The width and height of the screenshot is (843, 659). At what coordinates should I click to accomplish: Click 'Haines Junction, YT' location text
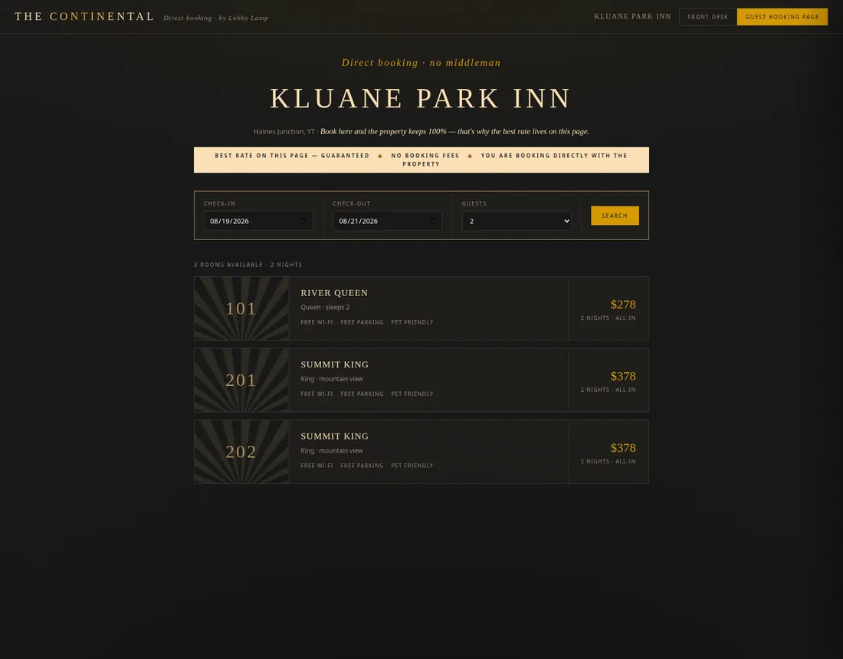tap(284, 131)
